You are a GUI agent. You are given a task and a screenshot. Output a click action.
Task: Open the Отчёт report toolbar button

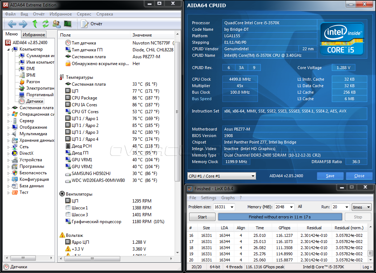click(x=92, y=24)
